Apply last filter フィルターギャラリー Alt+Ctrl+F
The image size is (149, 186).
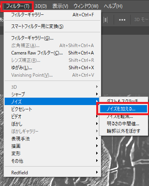pyautogui.click(x=52, y=15)
